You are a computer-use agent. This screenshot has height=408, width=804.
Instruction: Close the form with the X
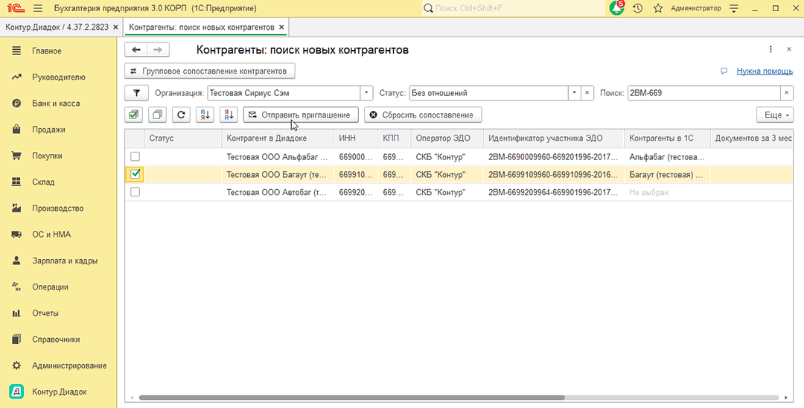(788, 49)
